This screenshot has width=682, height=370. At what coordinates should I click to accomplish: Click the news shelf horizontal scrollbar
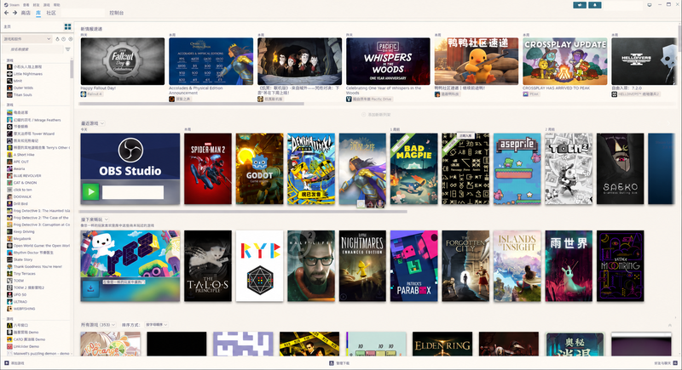191,104
